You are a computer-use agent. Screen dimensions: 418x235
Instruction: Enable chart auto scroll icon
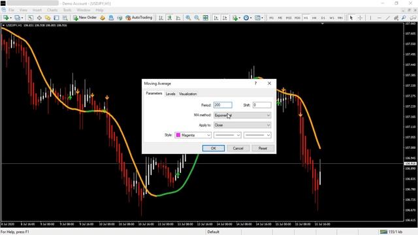pyautogui.click(x=216, y=18)
